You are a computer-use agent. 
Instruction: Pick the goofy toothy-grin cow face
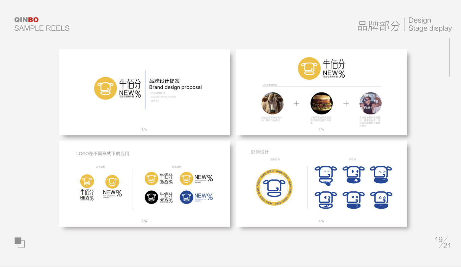coord(326,200)
